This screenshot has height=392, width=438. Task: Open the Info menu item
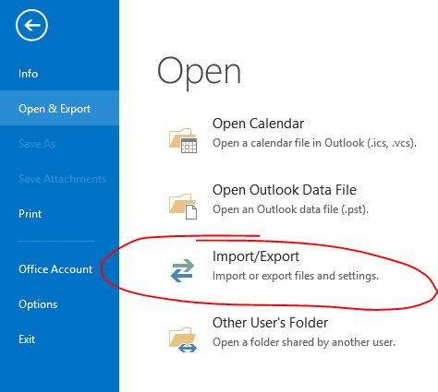59,74
